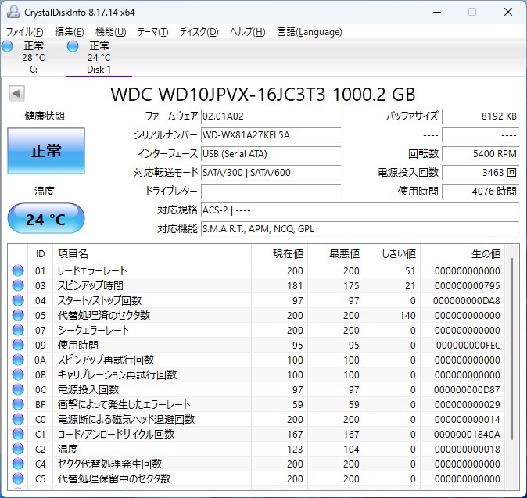Click the 24 °C temperature button
Screen dimensions: 527x498
46,219
